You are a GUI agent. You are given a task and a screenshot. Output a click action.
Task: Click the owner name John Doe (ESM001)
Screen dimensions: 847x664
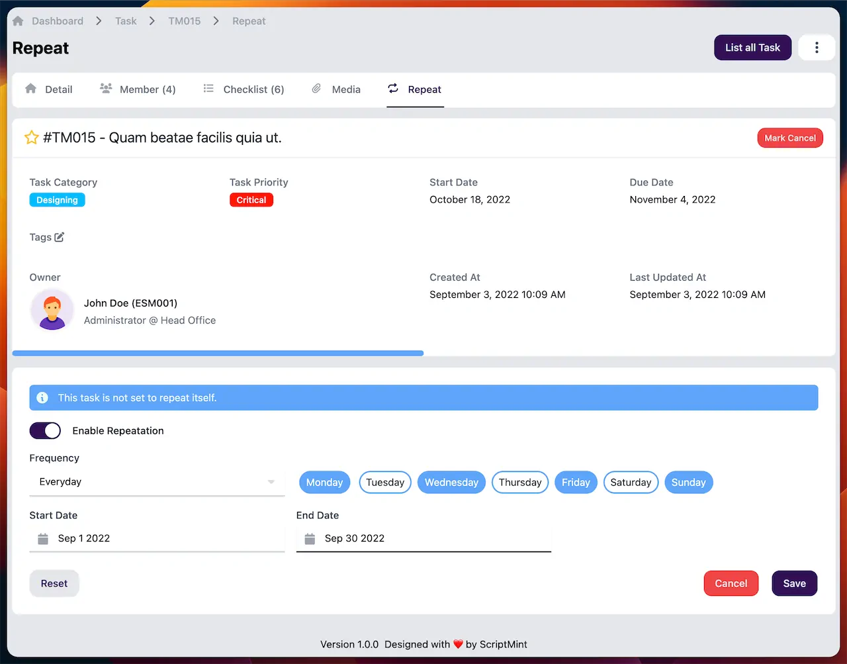(x=130, y=303)
